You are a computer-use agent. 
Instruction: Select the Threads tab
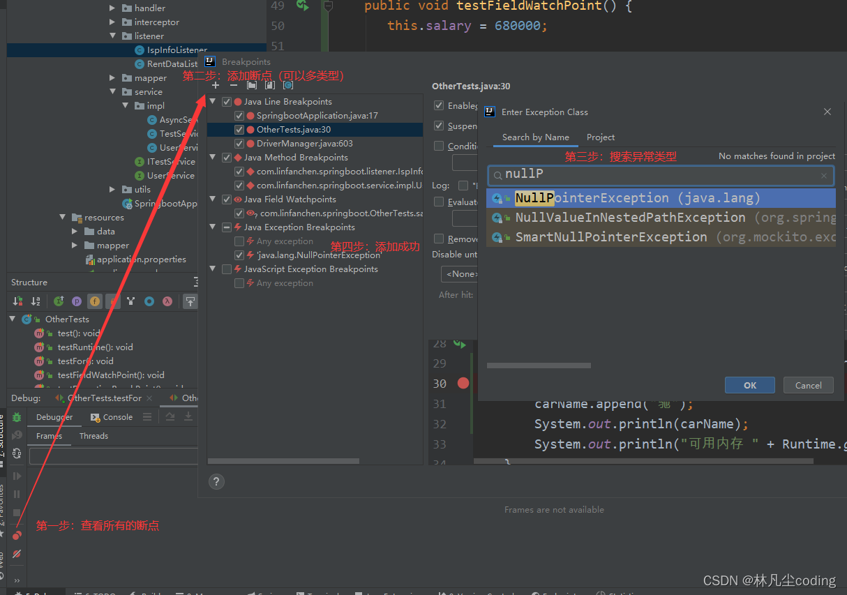point(93,436)
